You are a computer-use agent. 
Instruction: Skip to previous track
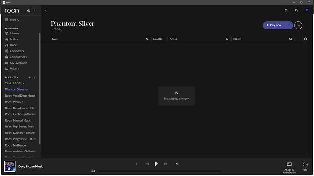click(147, 164)
